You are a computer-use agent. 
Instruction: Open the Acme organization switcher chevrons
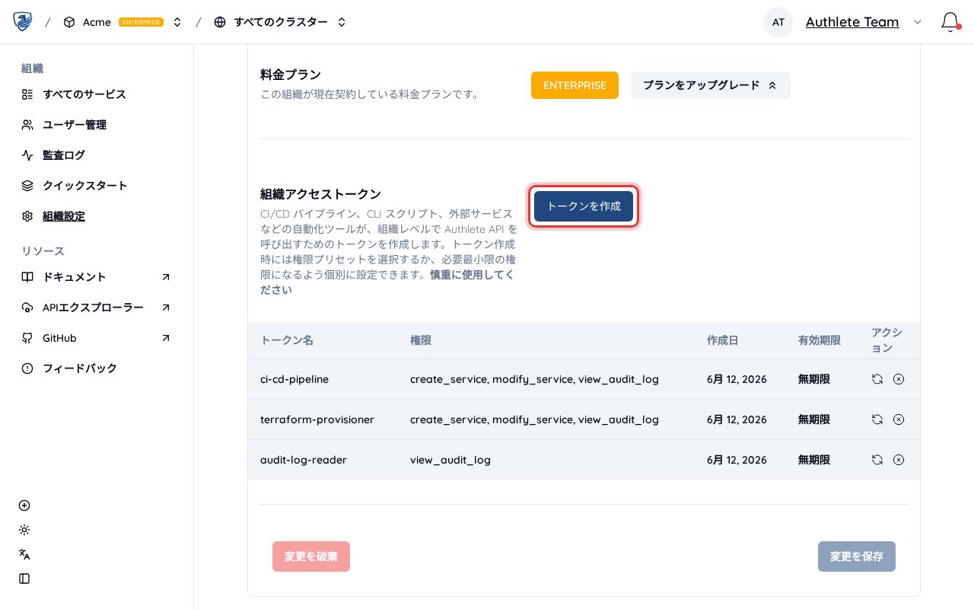(x=177, y=22)
